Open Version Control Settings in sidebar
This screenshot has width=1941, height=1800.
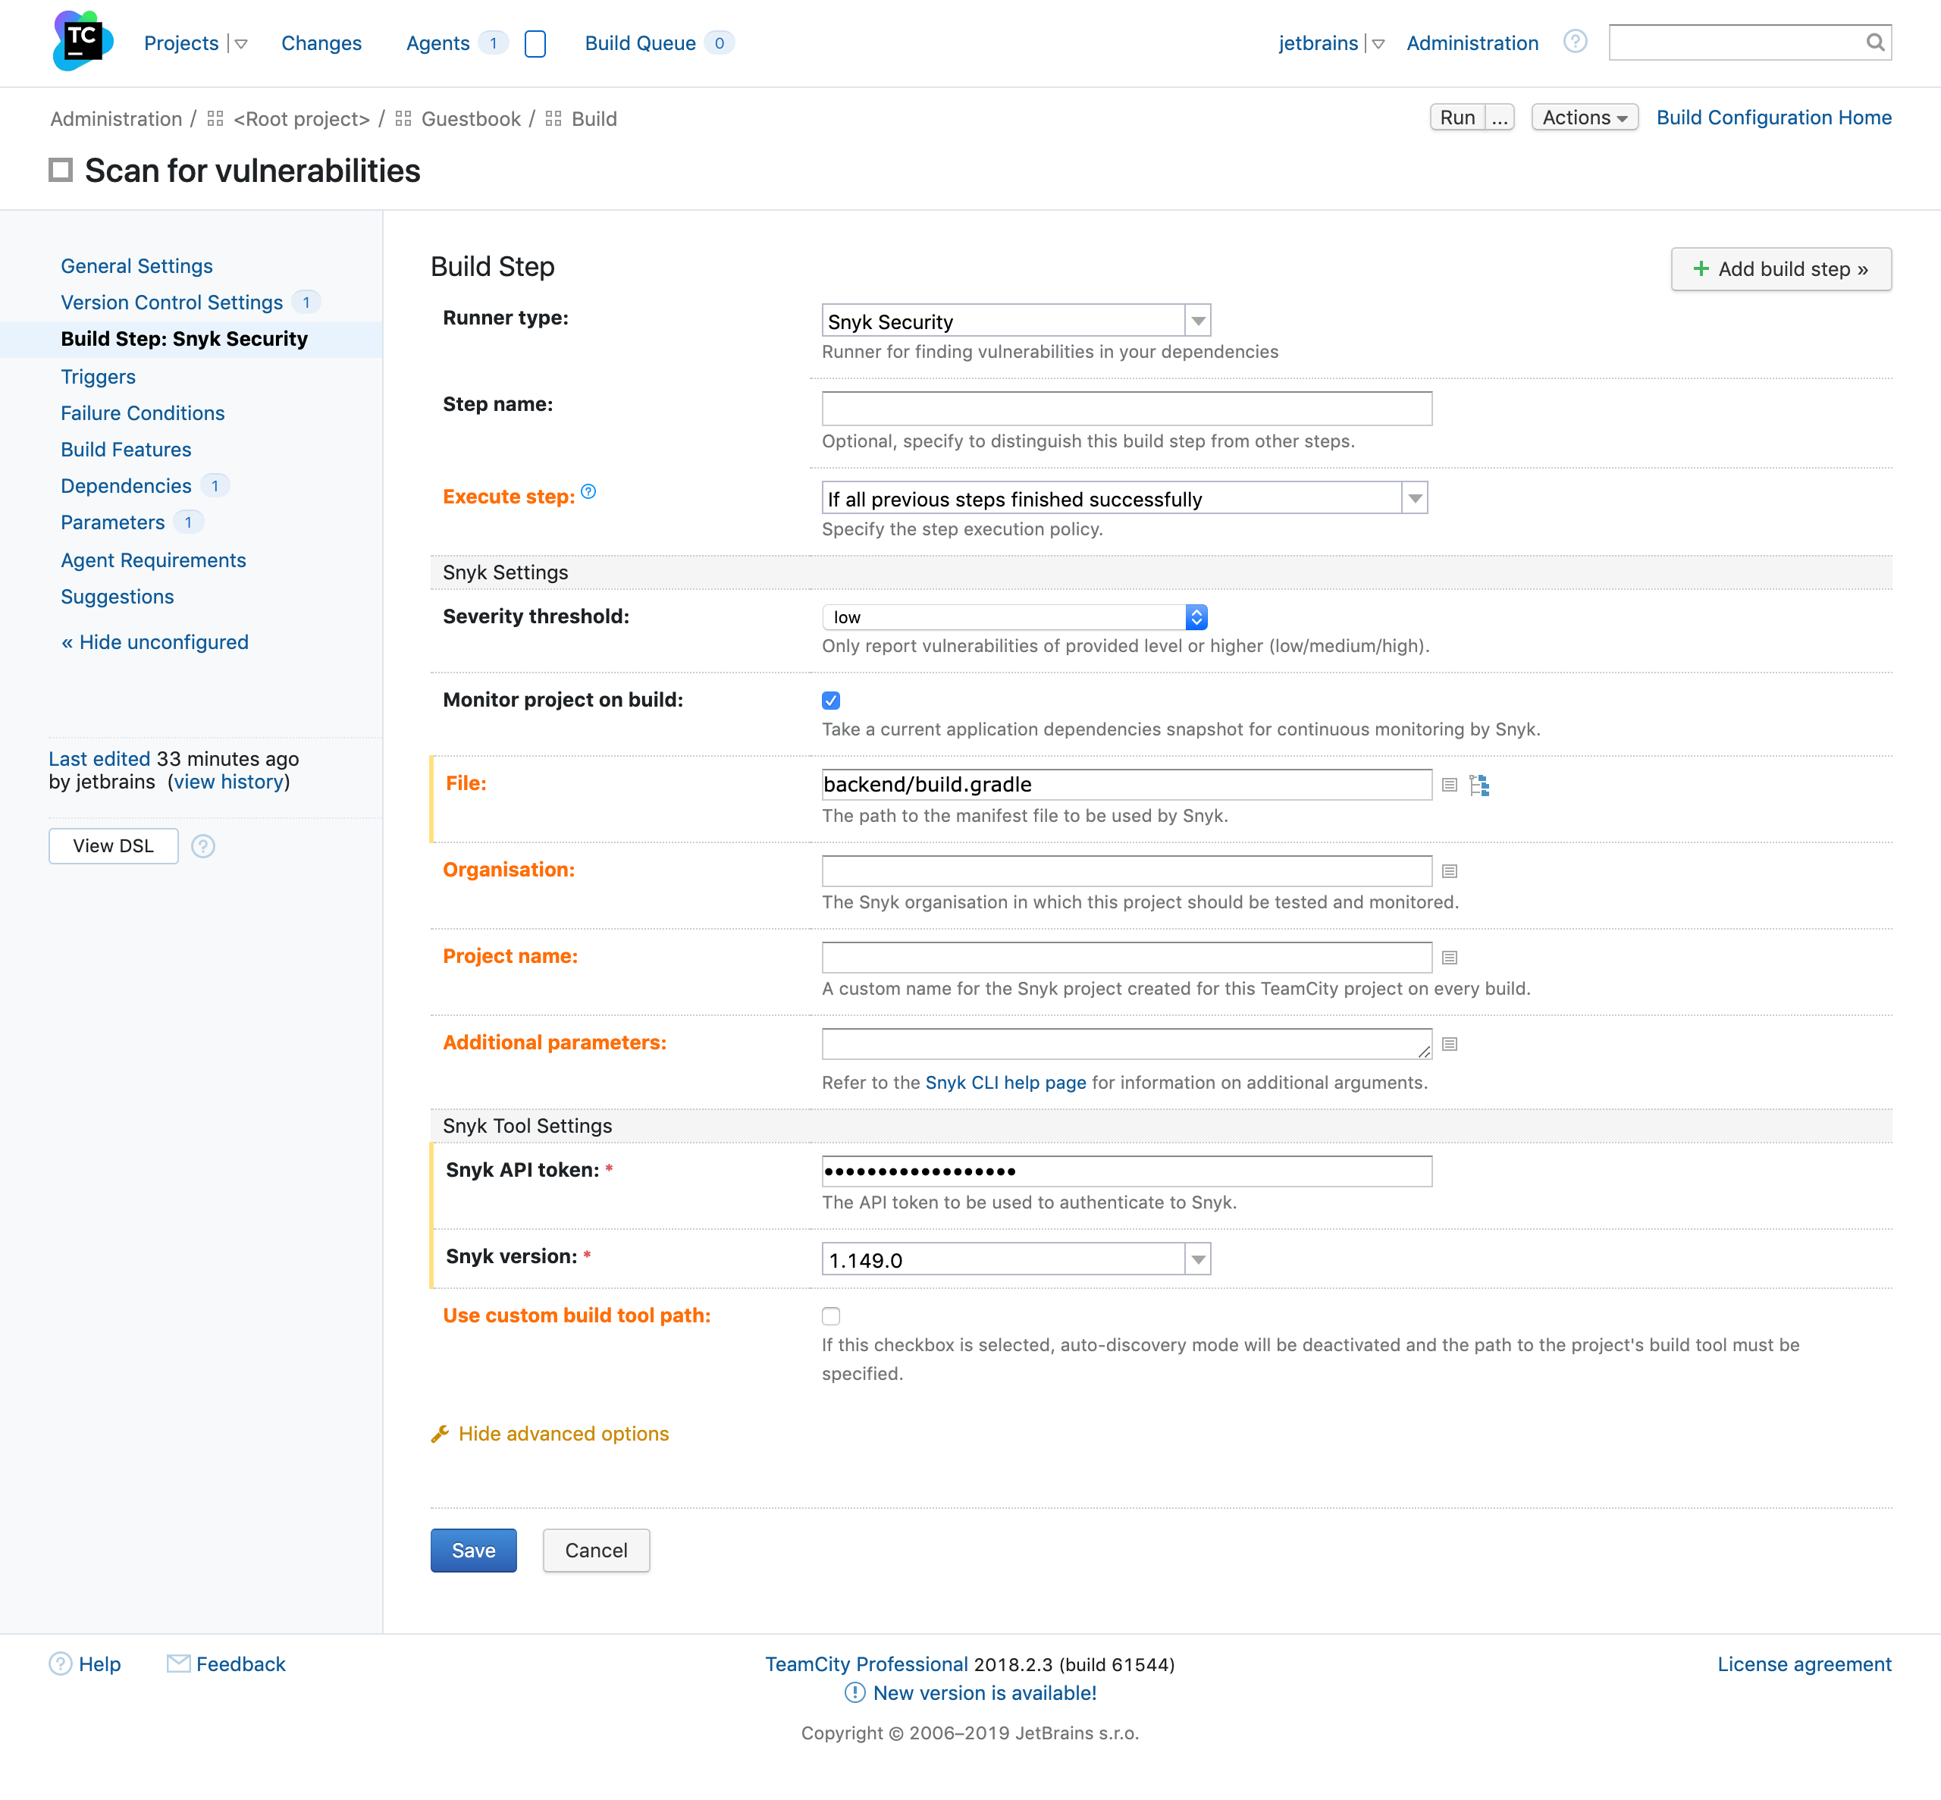pyautogui.click(x=171, y=303)
